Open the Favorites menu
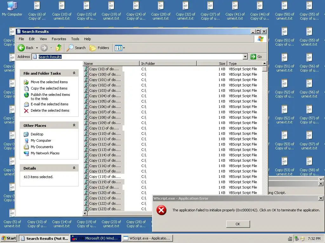Screen dimensions: 325x243 59,39
